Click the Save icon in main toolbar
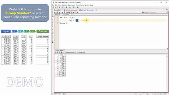The height and width of the screenshot is (95, 169). click(x=57, y=7)
